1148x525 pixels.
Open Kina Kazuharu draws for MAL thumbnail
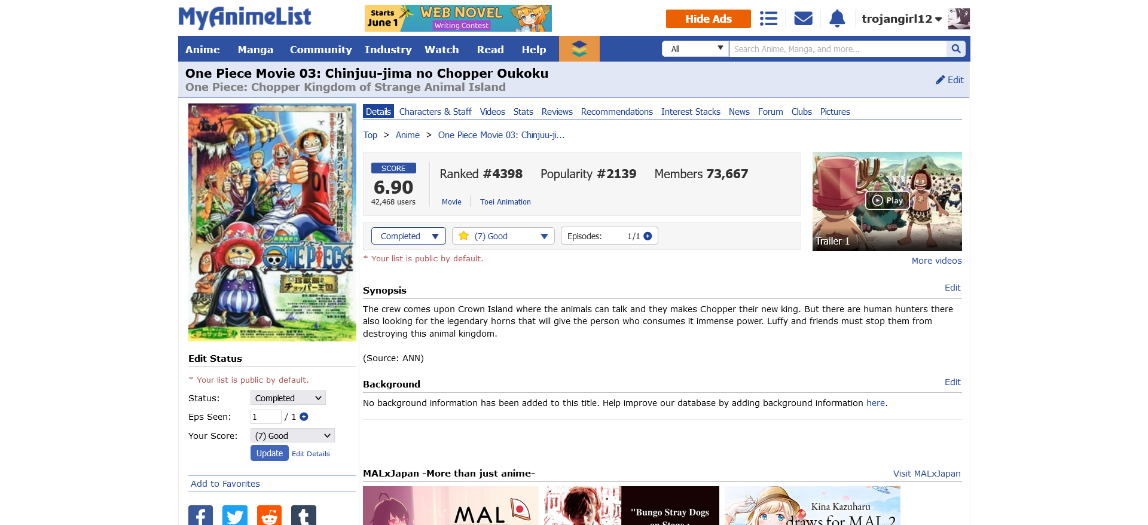click(813, 505)
